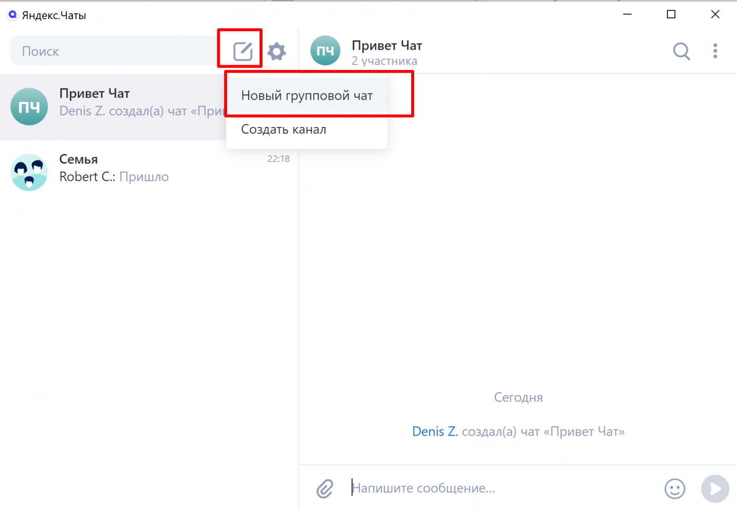Attach a file with the paperclip icon

325,488
